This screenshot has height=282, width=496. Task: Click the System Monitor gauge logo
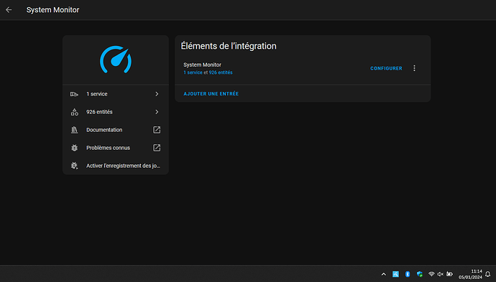(116, 60)
